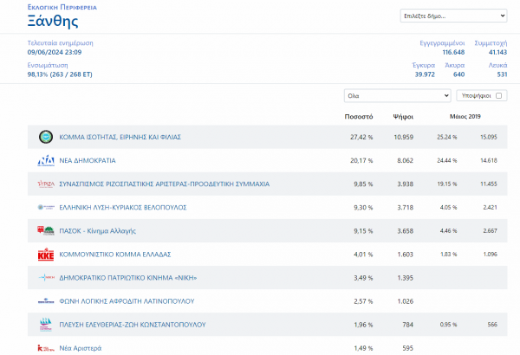This screenshot has height=355, width=520.
Task: Click the ΦΩΝΗ ΛΟΓΙΚΗΣ party logo
Action: (x=46, y=301)
